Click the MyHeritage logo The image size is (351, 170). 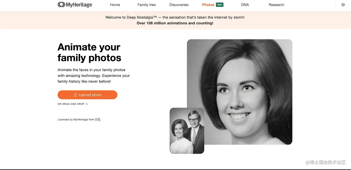(75, 5)
